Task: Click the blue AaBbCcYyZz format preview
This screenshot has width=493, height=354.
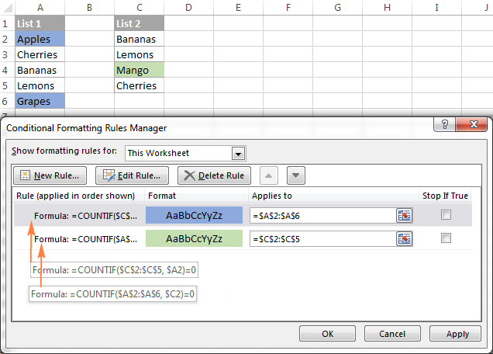Action: click(194, 215)
